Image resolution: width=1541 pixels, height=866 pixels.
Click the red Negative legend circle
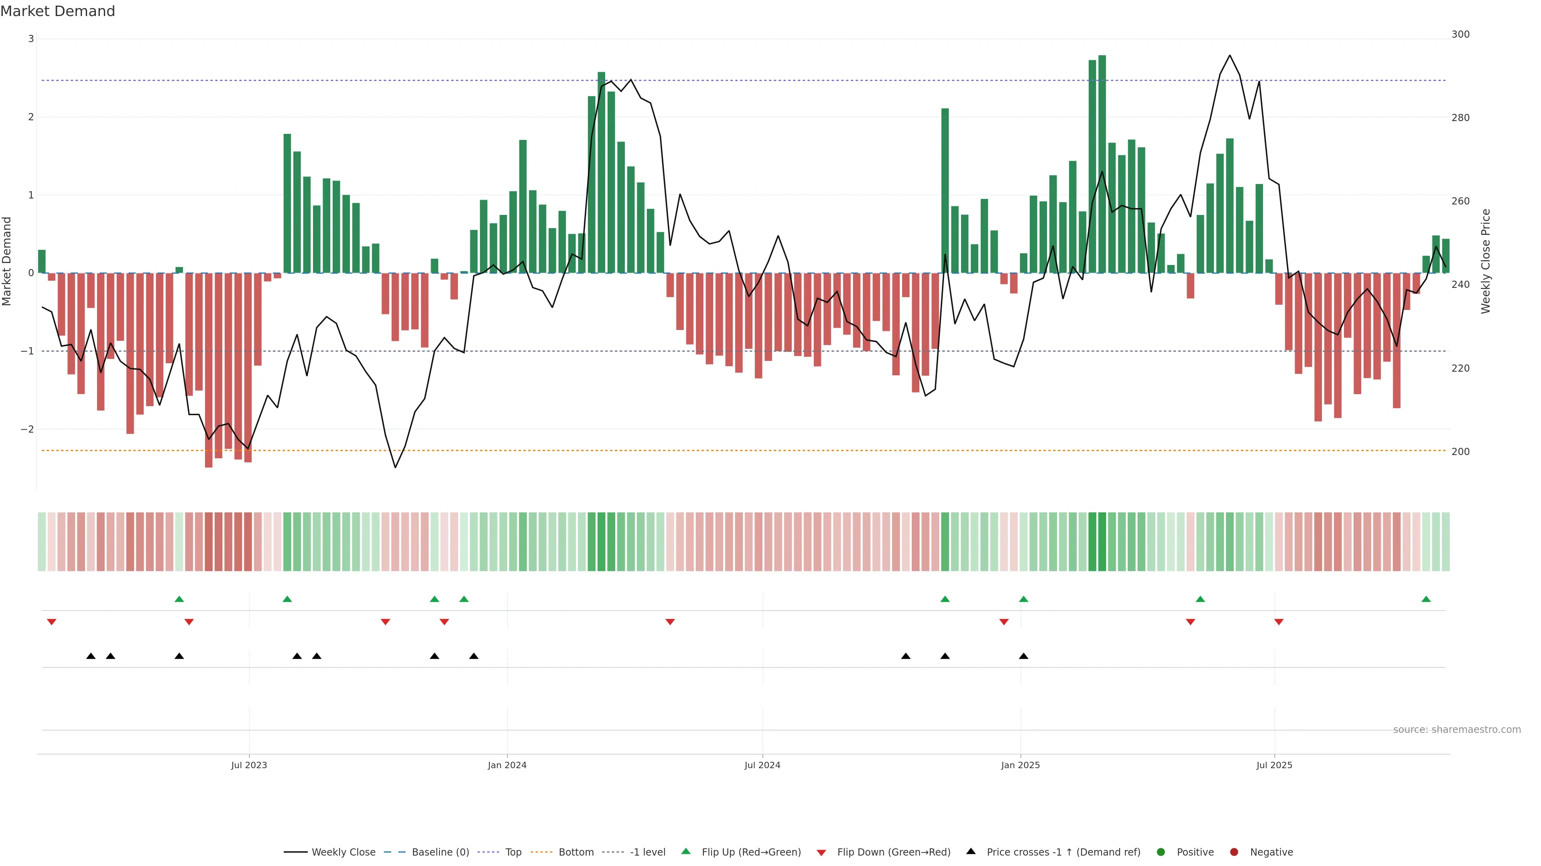(1234, 852)
